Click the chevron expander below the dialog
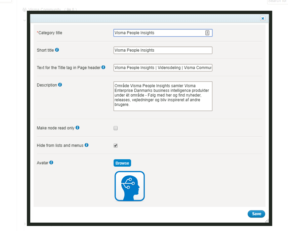Screen dimensions: 288x231 pos(25,224)
